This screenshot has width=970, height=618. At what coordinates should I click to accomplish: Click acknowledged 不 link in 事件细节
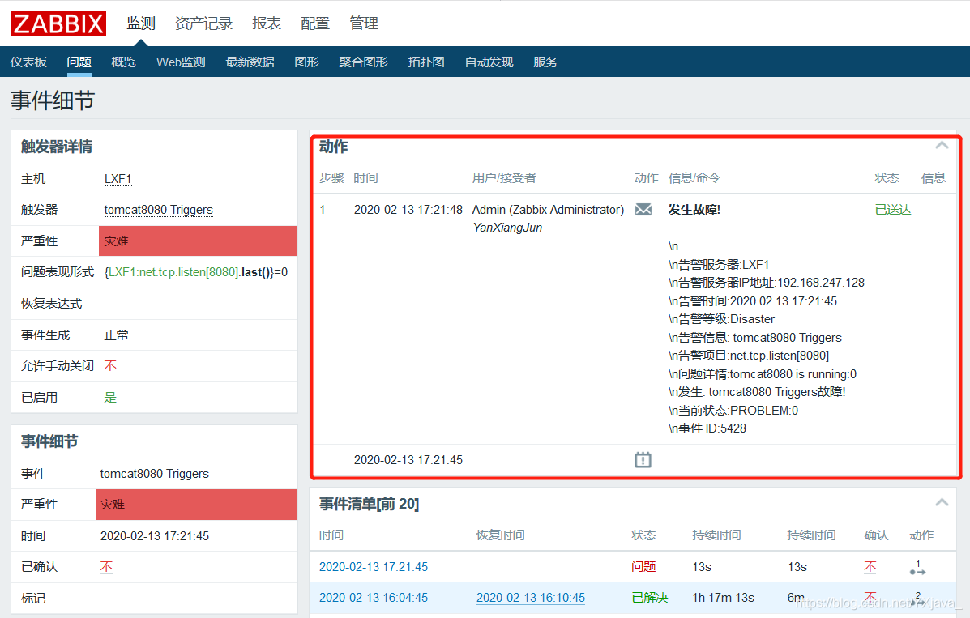[x=106, y=567]
